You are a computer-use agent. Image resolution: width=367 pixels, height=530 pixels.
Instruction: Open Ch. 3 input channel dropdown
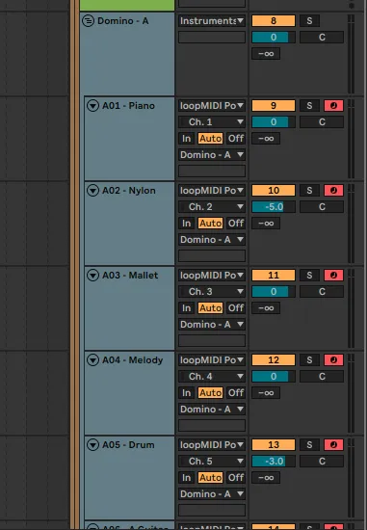click(212, 292)
